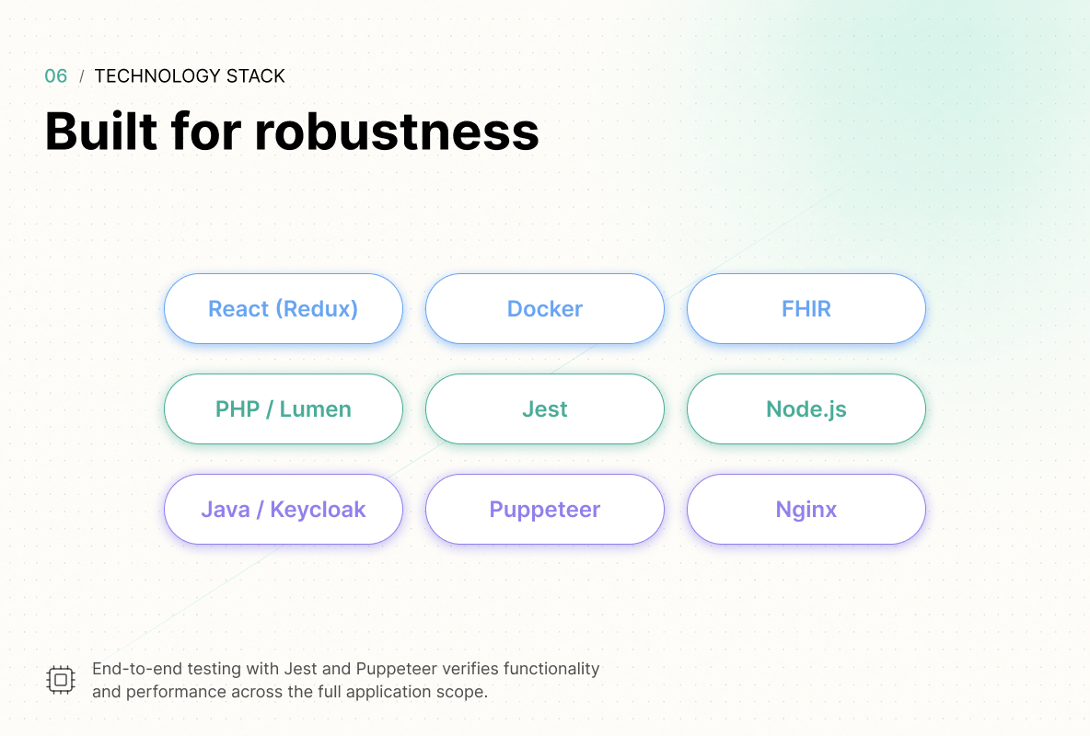The width and height of the screenshot is (1090, 736).
Task: Click the second line of the footer description
Action: pyautogui.click(x=290, y=692)
